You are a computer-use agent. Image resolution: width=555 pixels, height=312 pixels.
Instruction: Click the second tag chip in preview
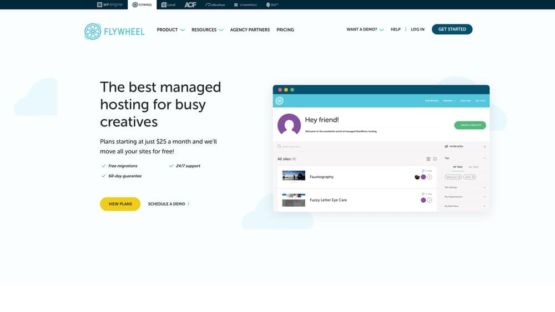[470, 177]
